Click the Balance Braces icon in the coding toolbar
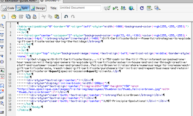The width and height of the screenshot is (193, 116). tap(2, 62)
